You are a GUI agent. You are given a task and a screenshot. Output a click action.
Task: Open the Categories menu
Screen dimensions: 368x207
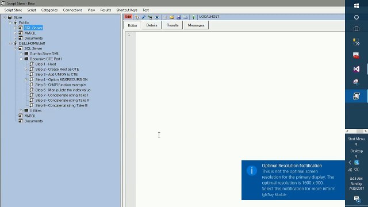click(49, 10)
